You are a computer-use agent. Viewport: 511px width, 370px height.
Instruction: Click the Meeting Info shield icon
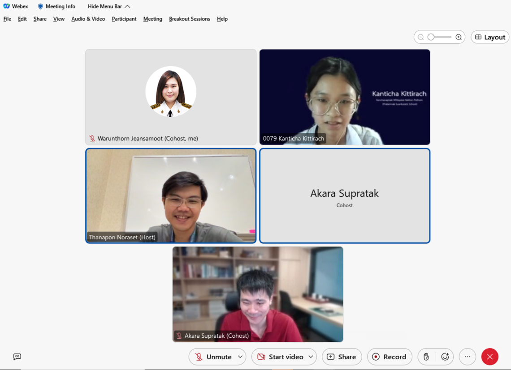[x=40, y=6]
